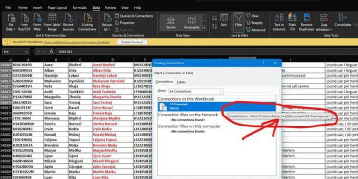Viewport: 358px width, 179px height.
Task: Sort ascending A to Z
Action: tap(215, 18)
